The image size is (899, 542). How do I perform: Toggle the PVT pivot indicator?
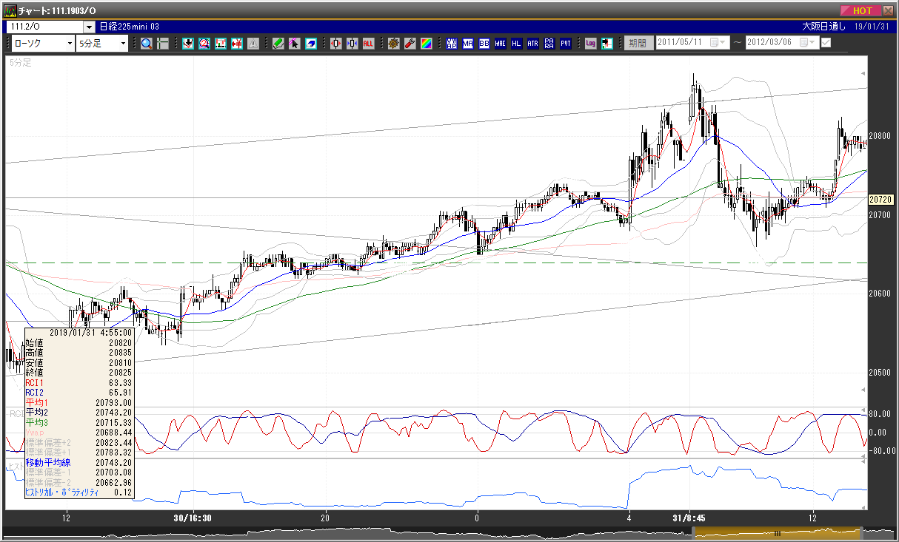point(565,43)
